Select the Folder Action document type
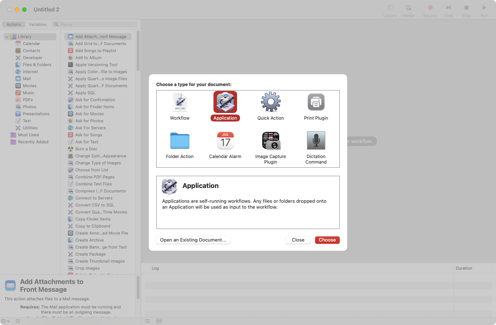 tap(180, 145)
